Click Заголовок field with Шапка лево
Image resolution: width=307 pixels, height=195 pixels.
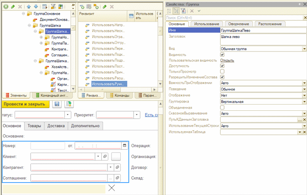[x=263, y=40]
